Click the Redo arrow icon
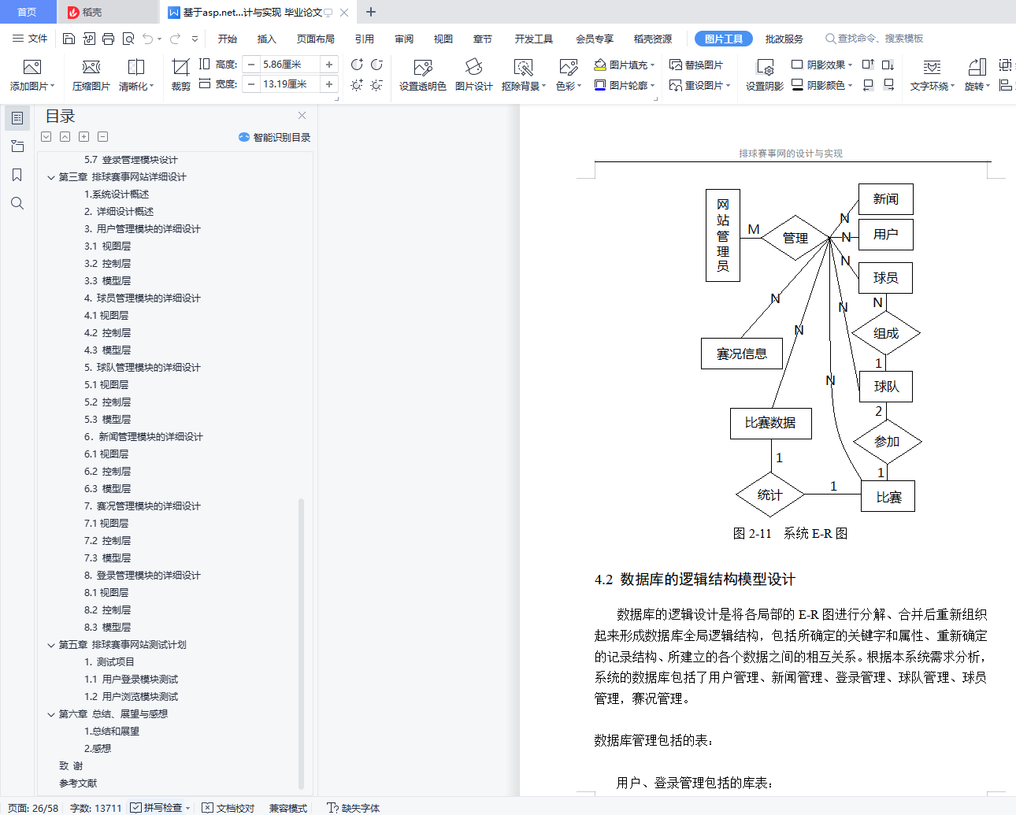 pos(175,39)
